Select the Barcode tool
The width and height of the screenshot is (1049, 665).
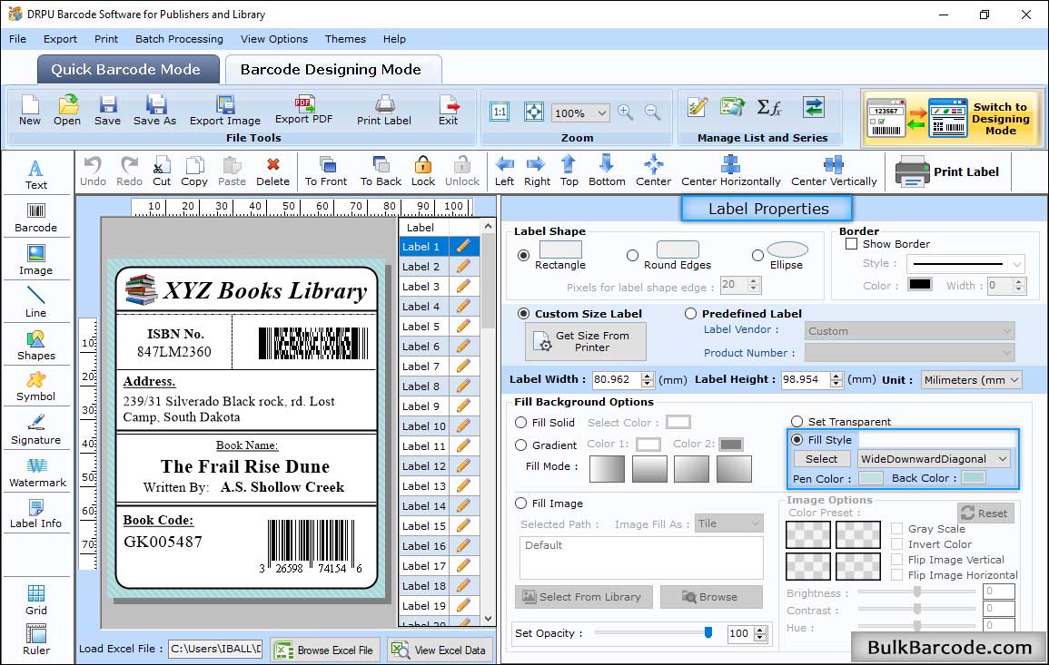[x=36, y=218]
